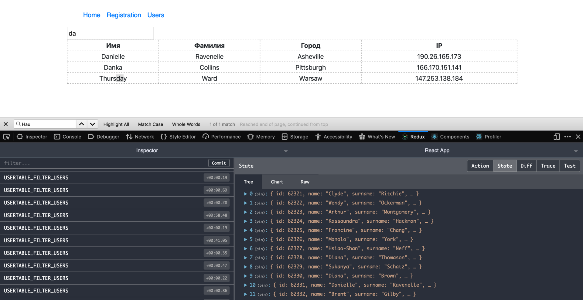Open the Memory panel

click(x=261, y=137)
